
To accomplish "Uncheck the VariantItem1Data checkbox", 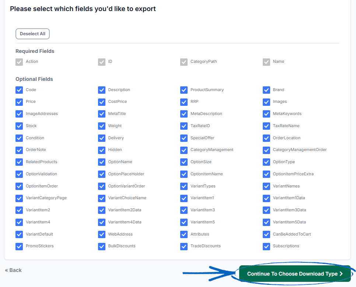I will coord(266,198).
